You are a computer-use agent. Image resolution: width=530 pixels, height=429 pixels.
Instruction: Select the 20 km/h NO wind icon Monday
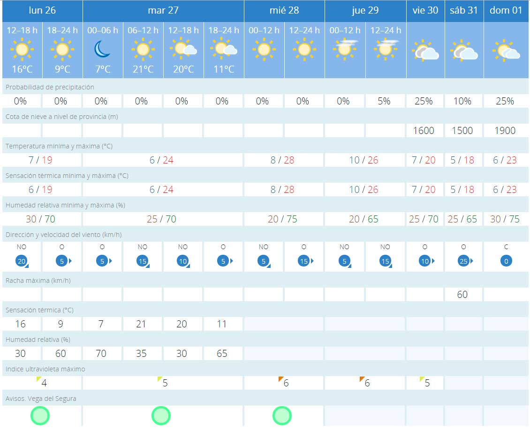22,261
